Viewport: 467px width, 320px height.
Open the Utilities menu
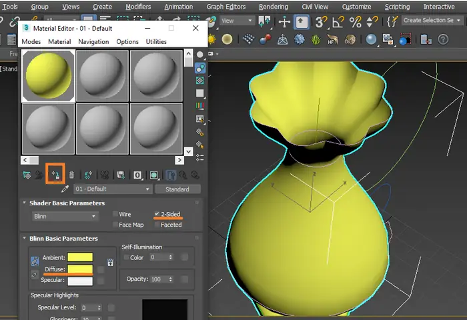pos(156,42)
